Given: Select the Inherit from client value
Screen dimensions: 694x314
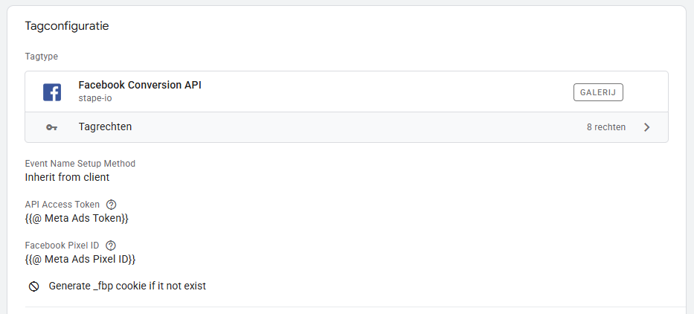Looking at the screenshot, I should [68, 177].
